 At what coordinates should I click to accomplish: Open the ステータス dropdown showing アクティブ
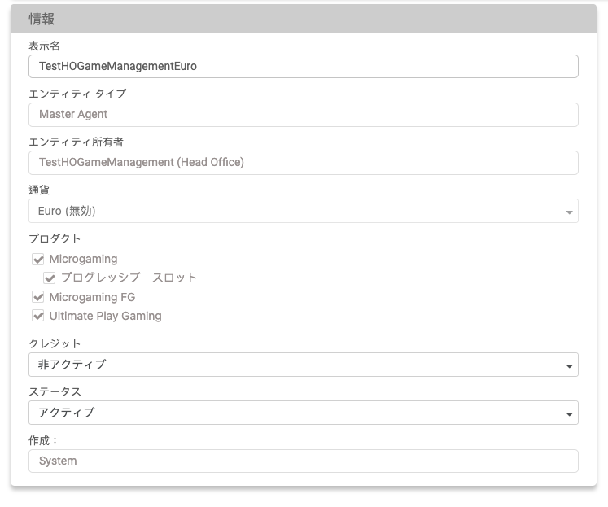(x=303, y=413)
